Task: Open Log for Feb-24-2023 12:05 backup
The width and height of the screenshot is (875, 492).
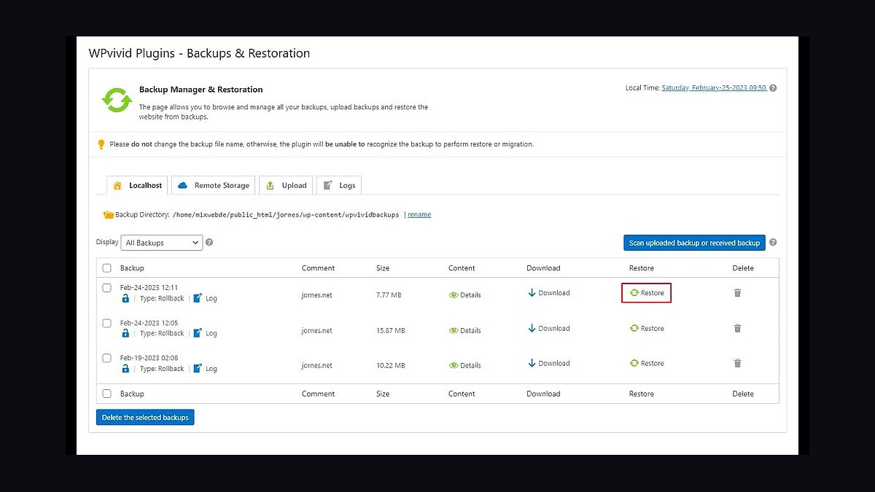Action: pyautogui.click(x=206, y=333)
